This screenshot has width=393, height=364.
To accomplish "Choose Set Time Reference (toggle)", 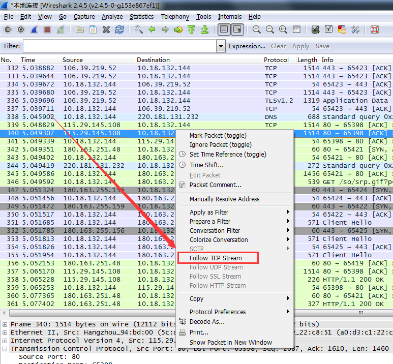I will [x=228, y=155].
